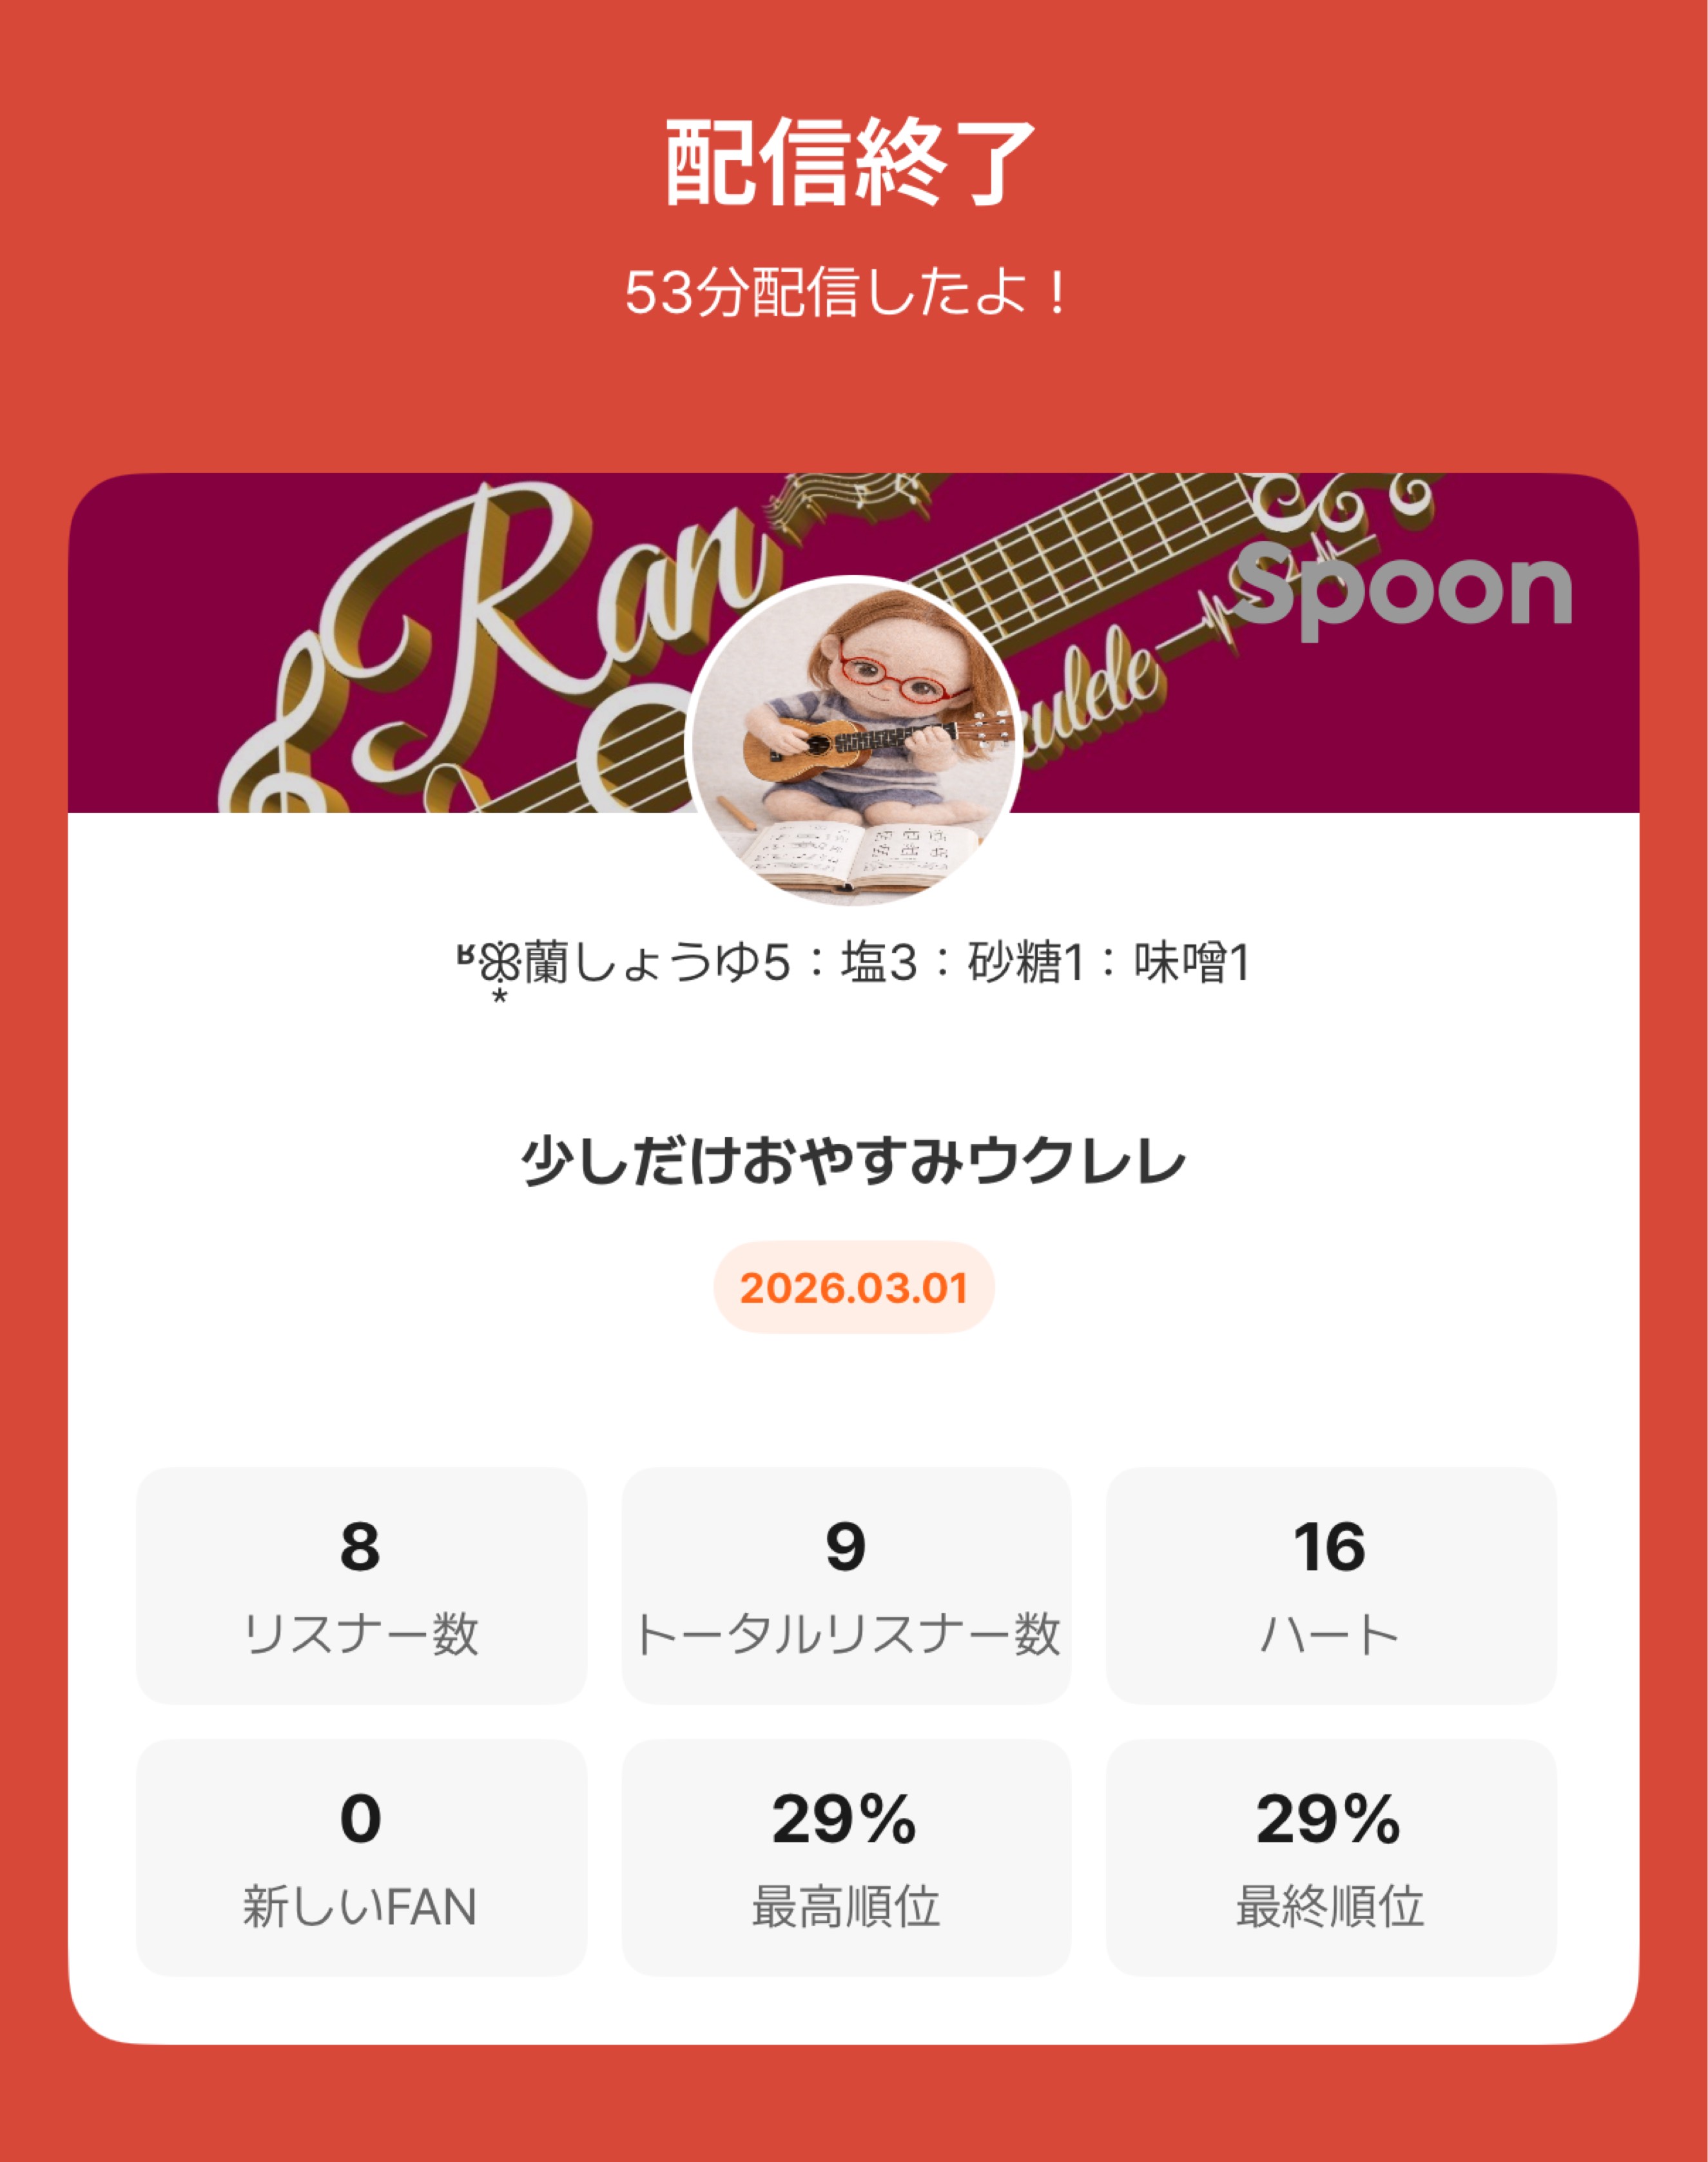View the 最高順位 stat card
The width and height of the screenshot is (1708, 2162).
click(846, 1857)
